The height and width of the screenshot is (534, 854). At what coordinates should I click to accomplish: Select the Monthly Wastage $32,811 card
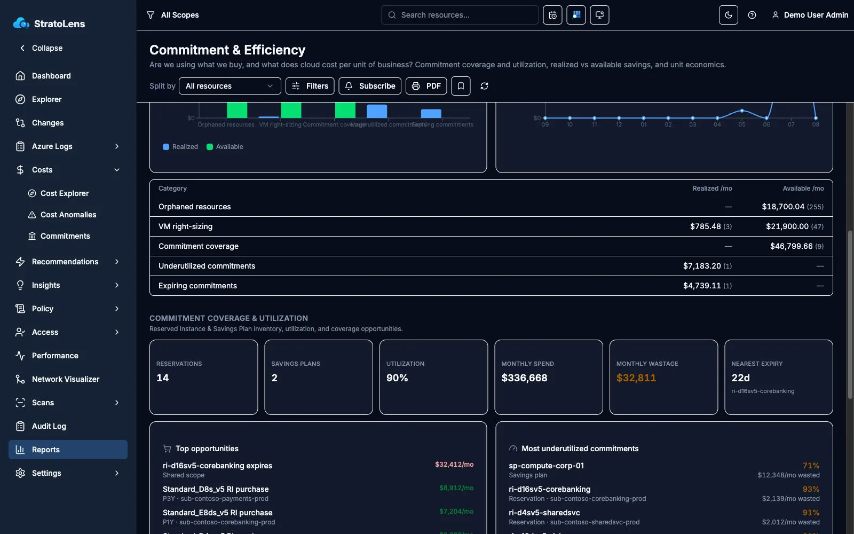tap(663, 377)
